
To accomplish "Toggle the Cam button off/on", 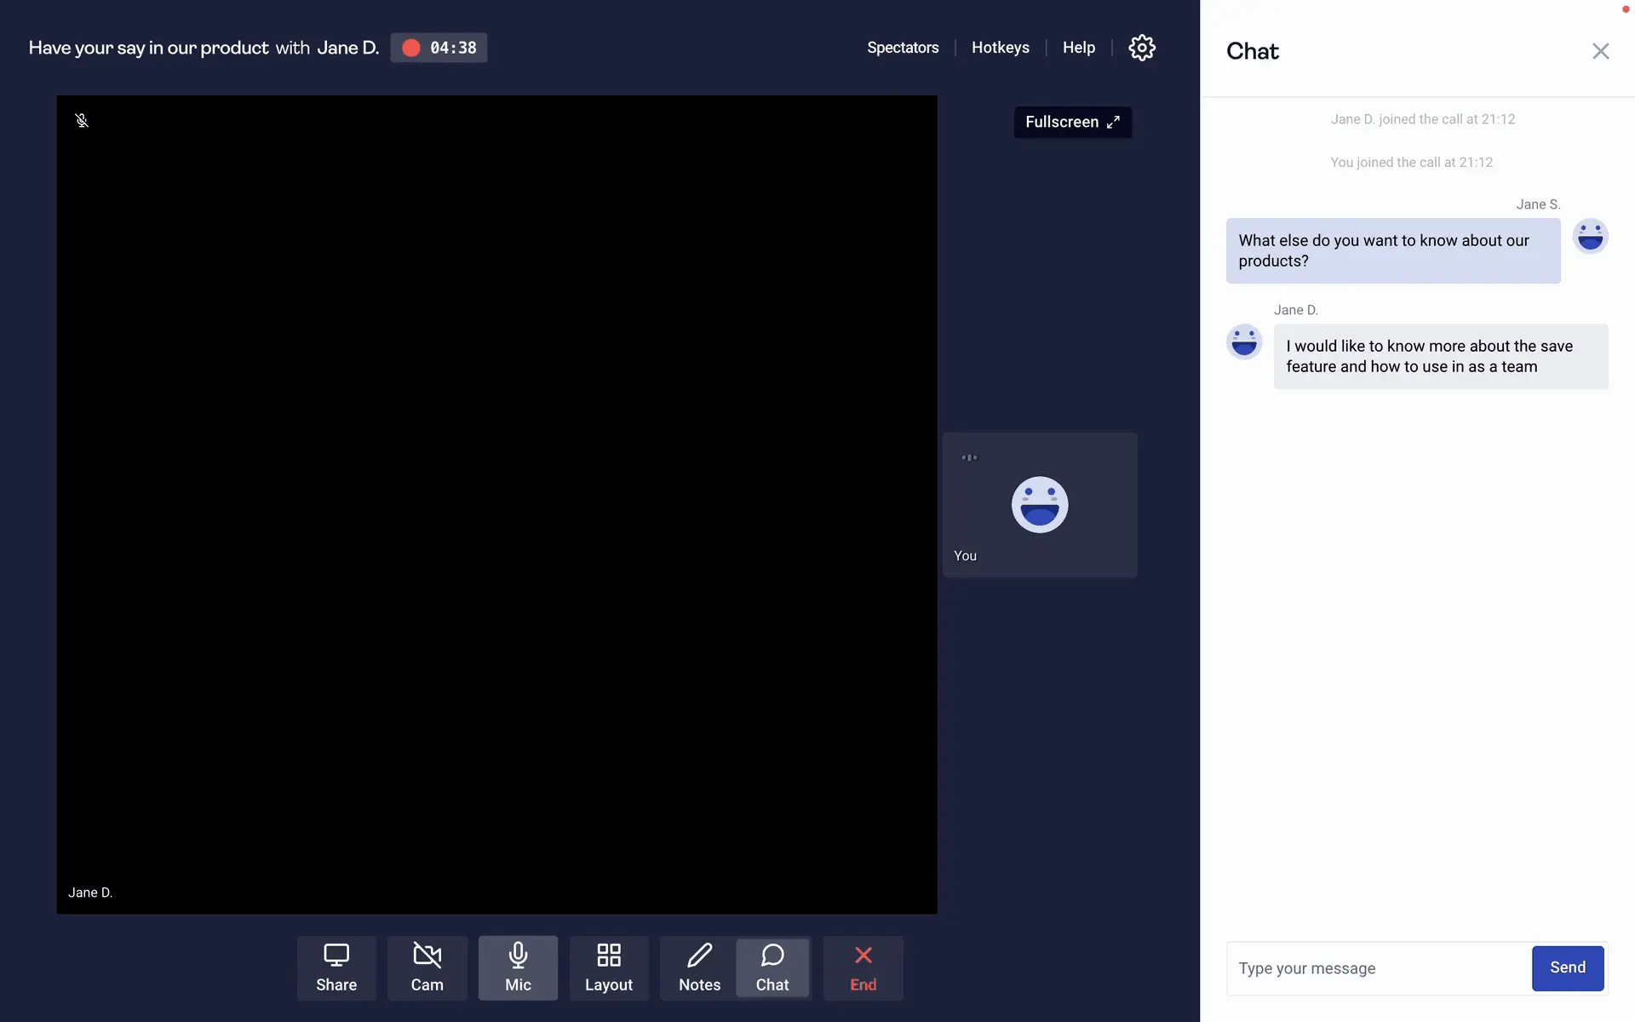I will (427, 967).
